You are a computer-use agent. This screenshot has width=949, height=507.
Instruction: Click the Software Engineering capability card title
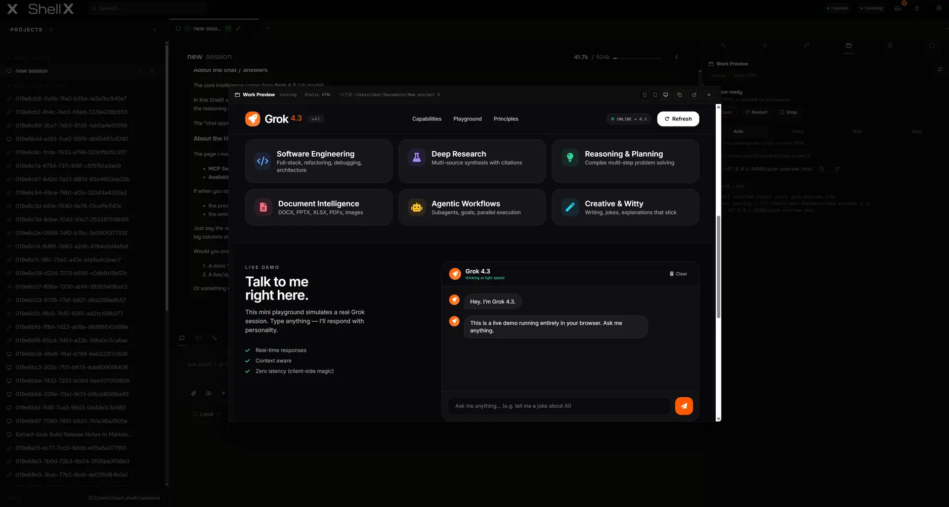pos(315,154)
